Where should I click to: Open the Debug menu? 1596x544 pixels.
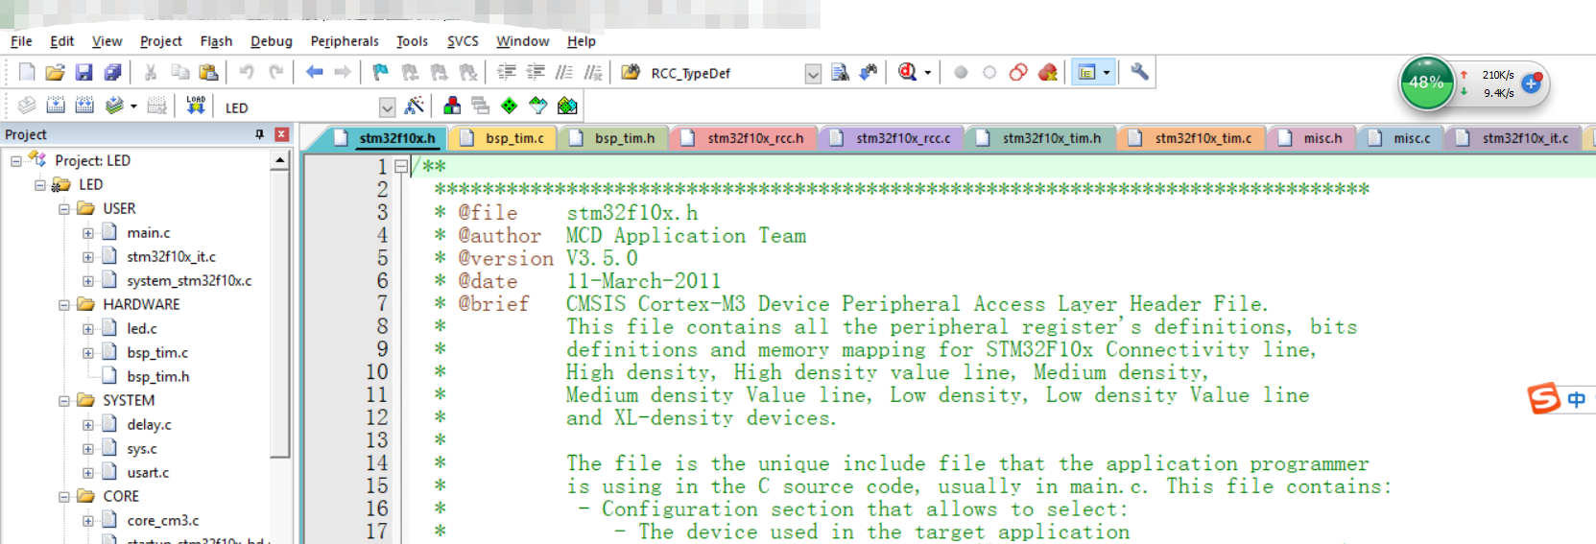272,41
